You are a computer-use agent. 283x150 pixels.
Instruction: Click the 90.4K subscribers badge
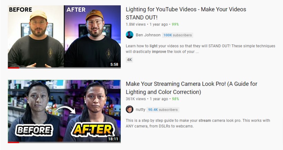tap(163, 110)
